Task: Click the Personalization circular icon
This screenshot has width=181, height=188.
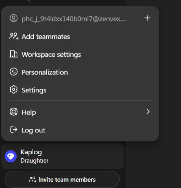Action: coord(13,72)
